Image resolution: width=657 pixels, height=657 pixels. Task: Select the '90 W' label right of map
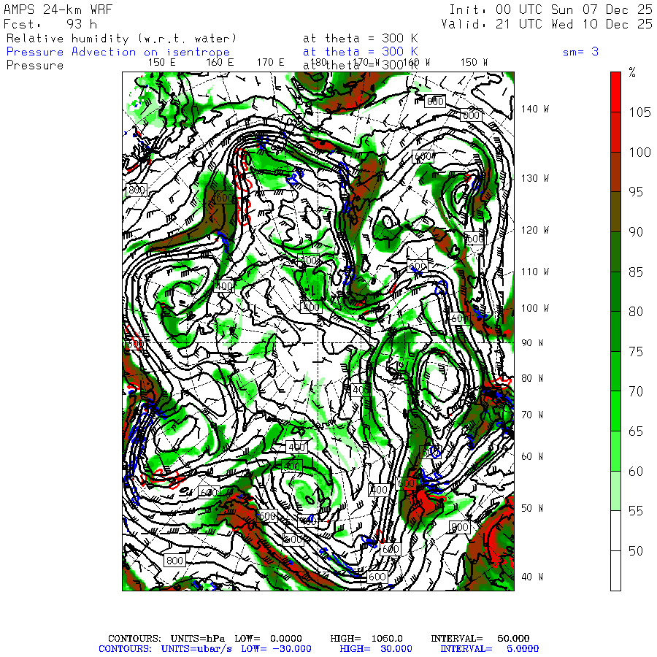point(532,343)
